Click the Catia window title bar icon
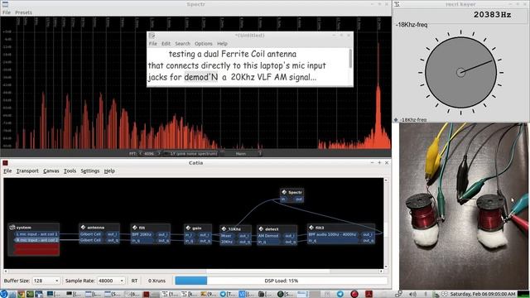Viewport: 530px width, 298px height. (5, 163)
